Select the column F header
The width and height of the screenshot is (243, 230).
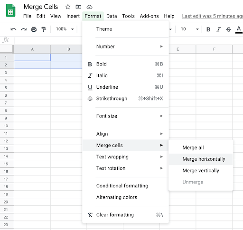click(x=214, y=49)
